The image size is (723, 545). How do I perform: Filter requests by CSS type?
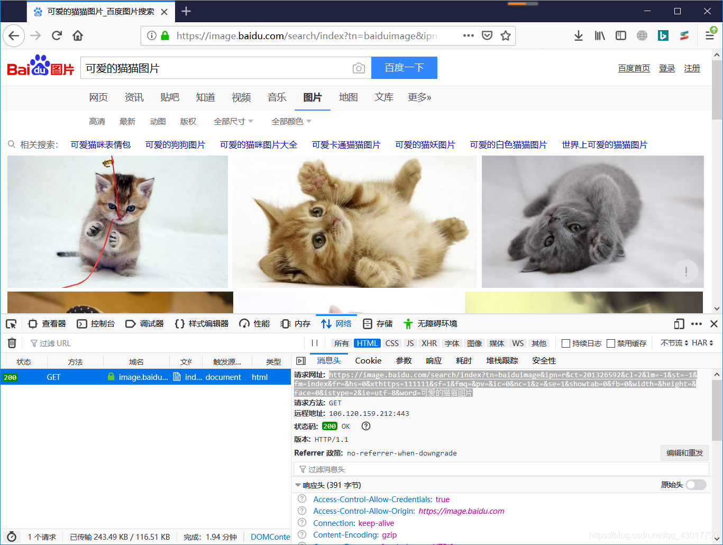point(392,343)
